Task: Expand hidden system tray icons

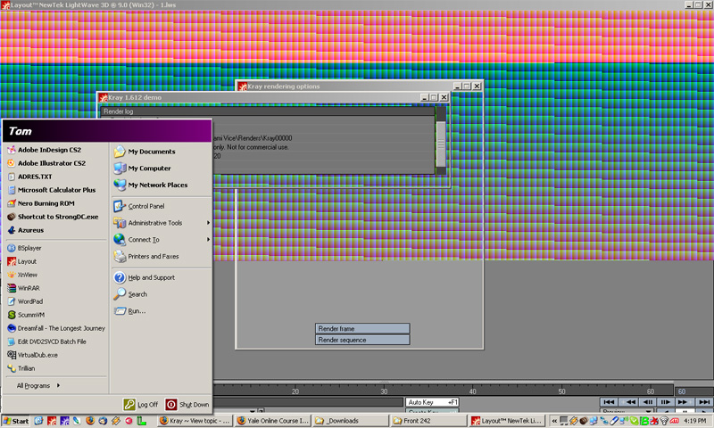Action: point(554,421)
